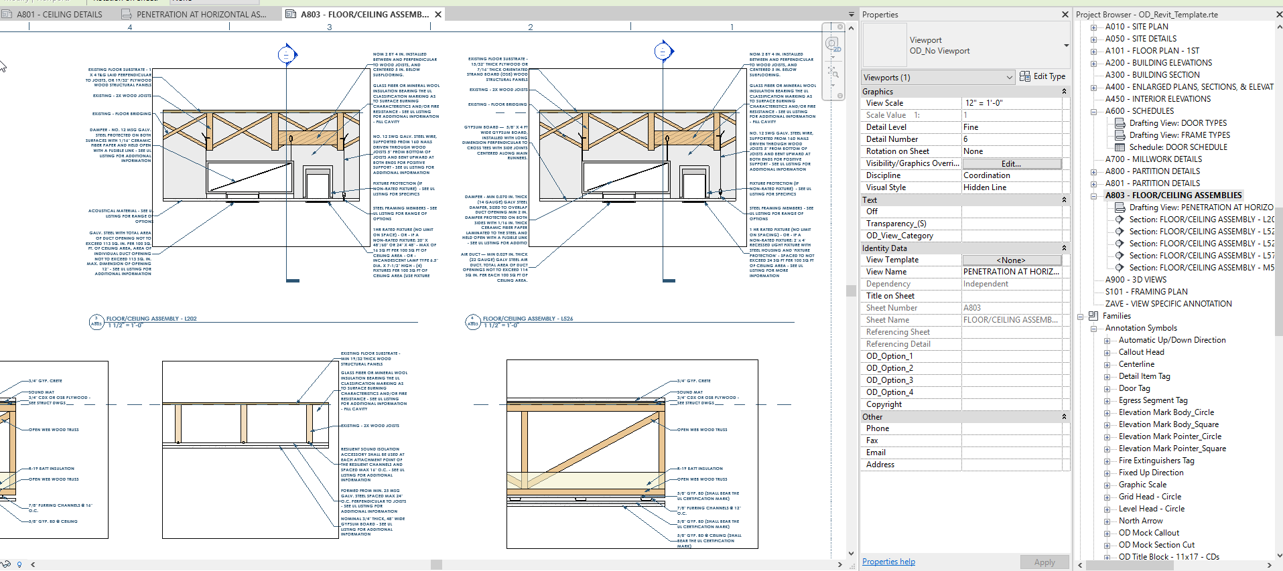
Task: Click the Families category icon
Action: pos(1093,316)
